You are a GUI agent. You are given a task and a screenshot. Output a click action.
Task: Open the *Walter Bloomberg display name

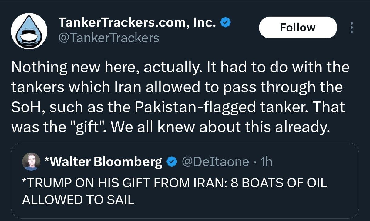(x=103, y=162)
